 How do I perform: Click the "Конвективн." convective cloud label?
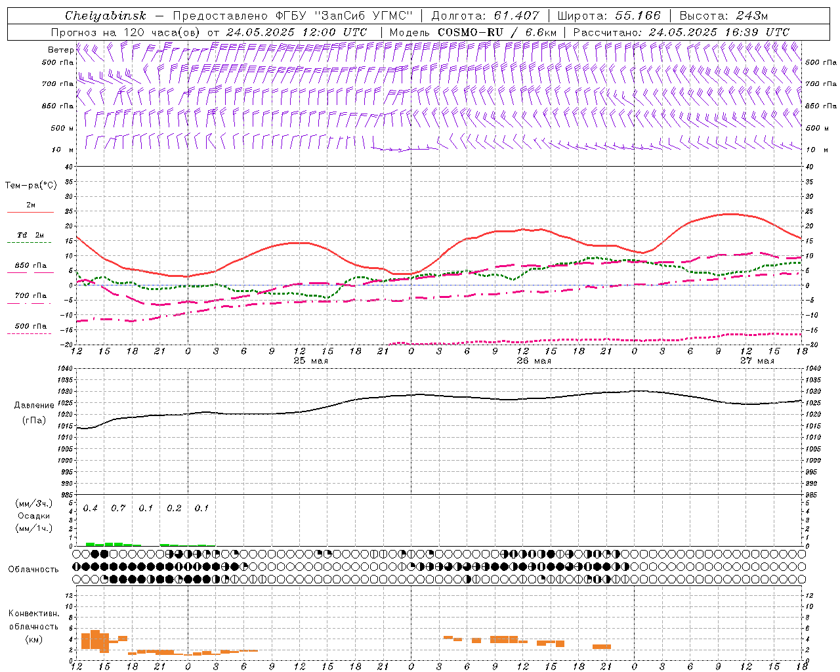click(33, 614)
